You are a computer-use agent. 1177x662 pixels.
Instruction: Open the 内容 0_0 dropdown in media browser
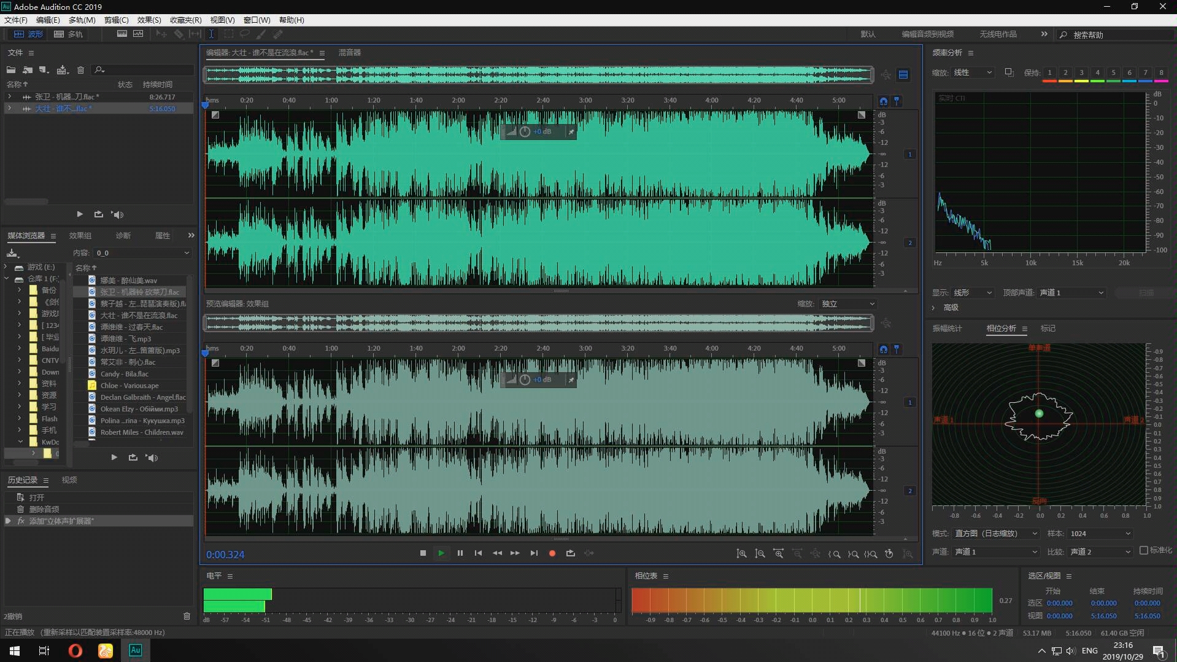coord(142,253)
